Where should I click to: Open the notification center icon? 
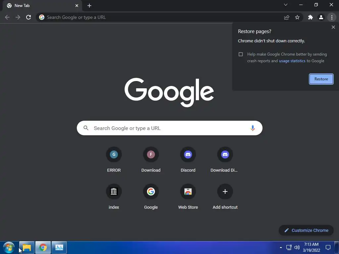click(328, 247)
